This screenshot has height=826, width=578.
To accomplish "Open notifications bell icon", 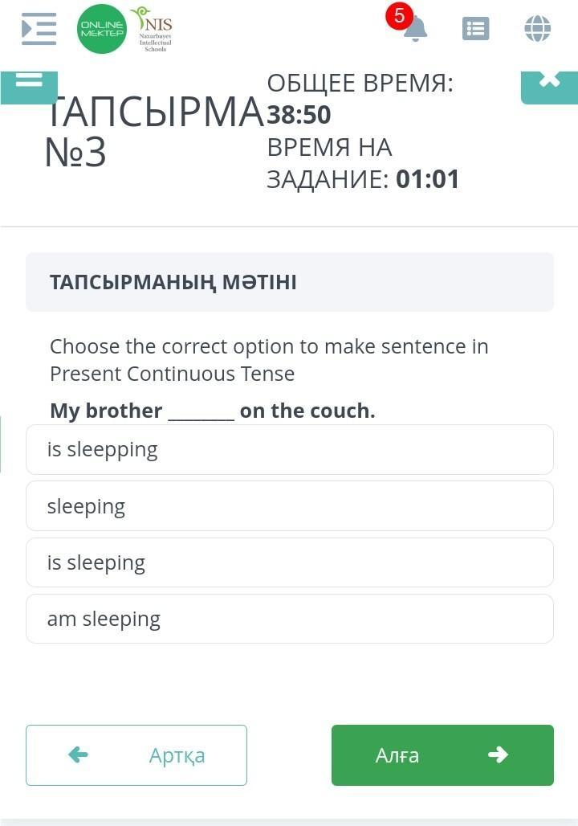I will pos(416,30).
